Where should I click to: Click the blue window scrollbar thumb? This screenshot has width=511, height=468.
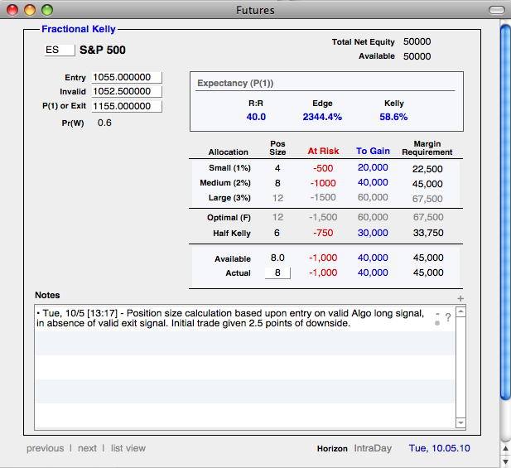point(505,212)
